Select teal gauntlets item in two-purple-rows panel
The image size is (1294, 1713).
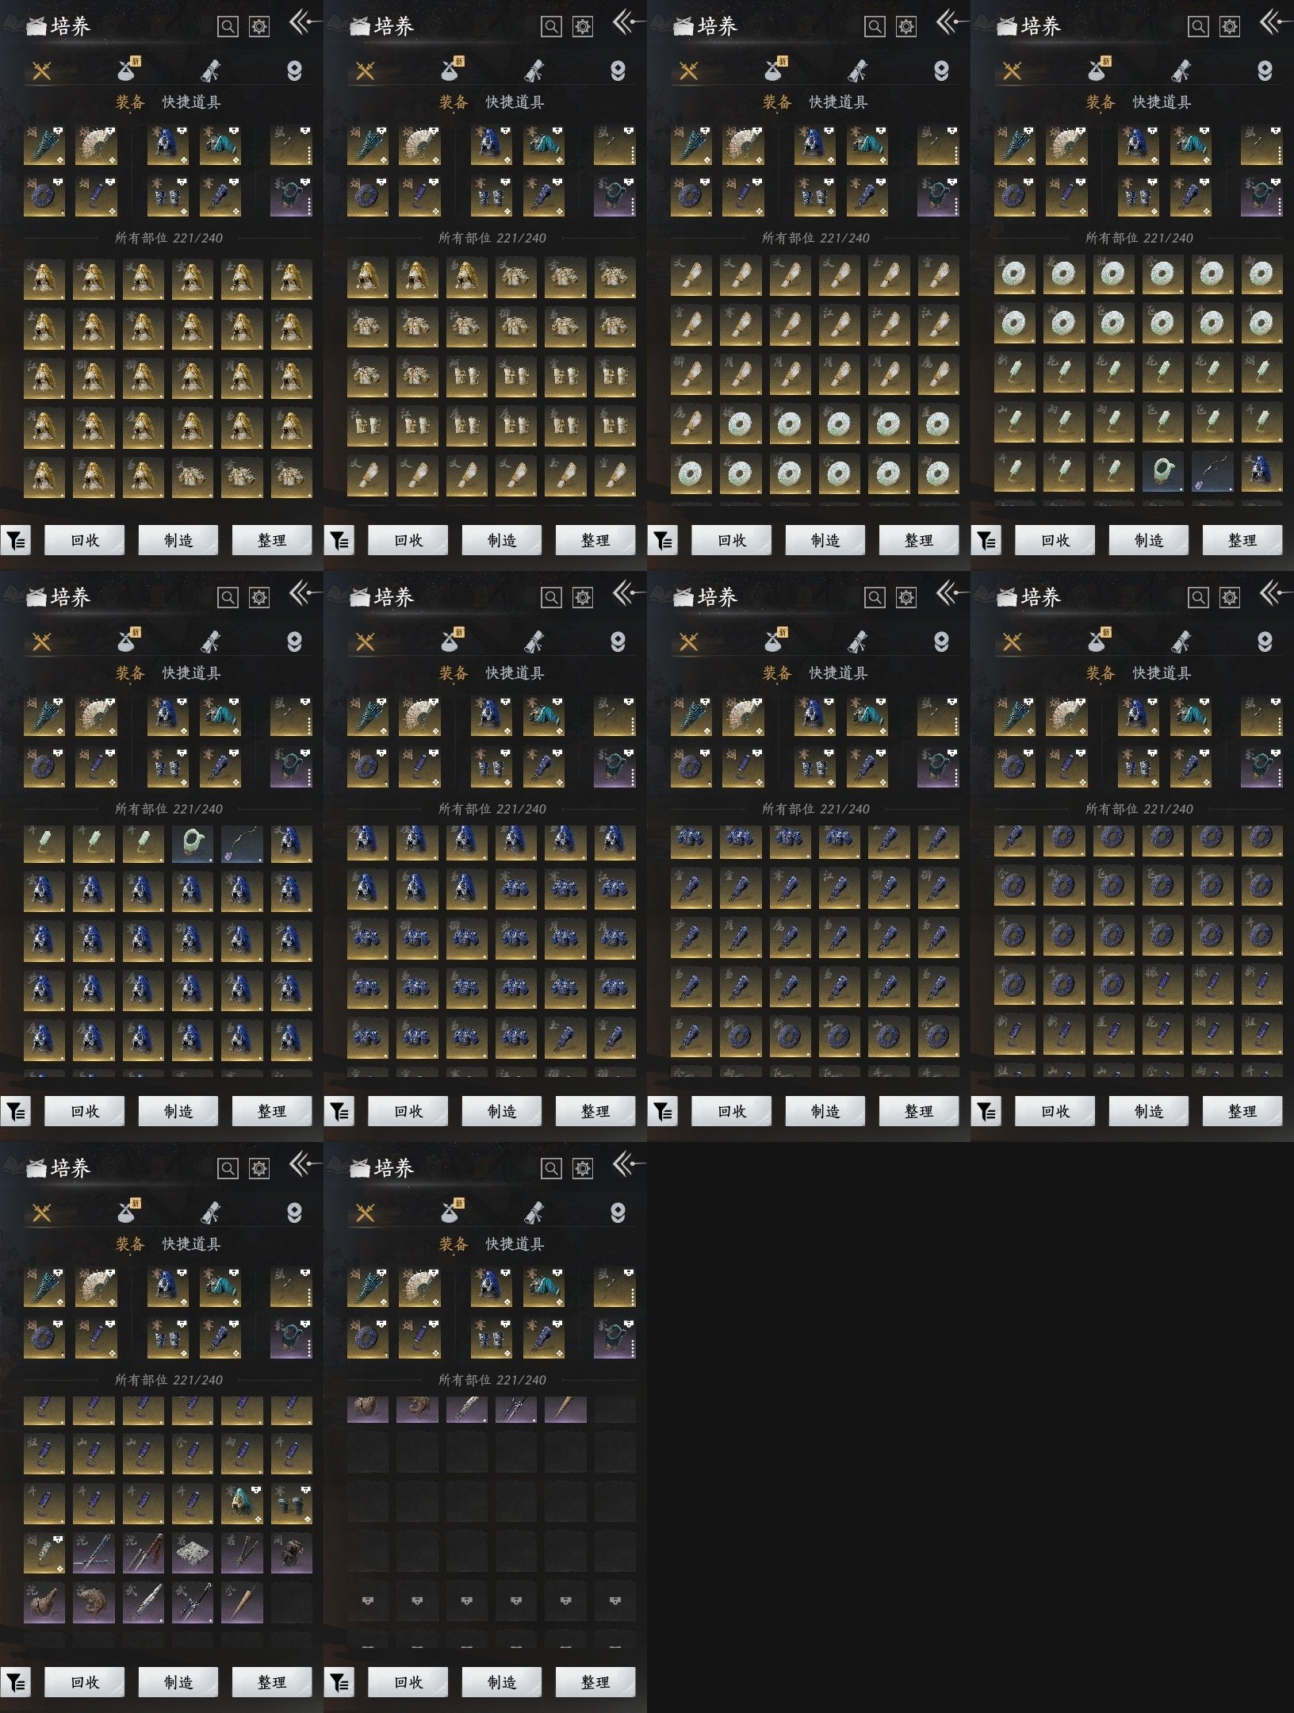coord(291,1504)
